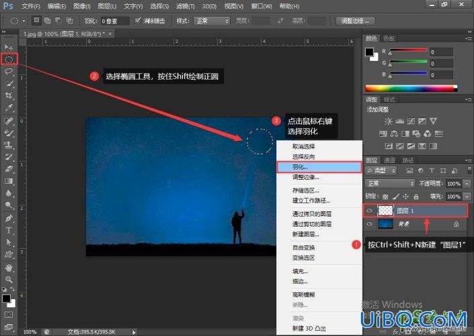Select the Move tool
The height and width of the screenshot is (336, 474).
[x=9, y=47]
